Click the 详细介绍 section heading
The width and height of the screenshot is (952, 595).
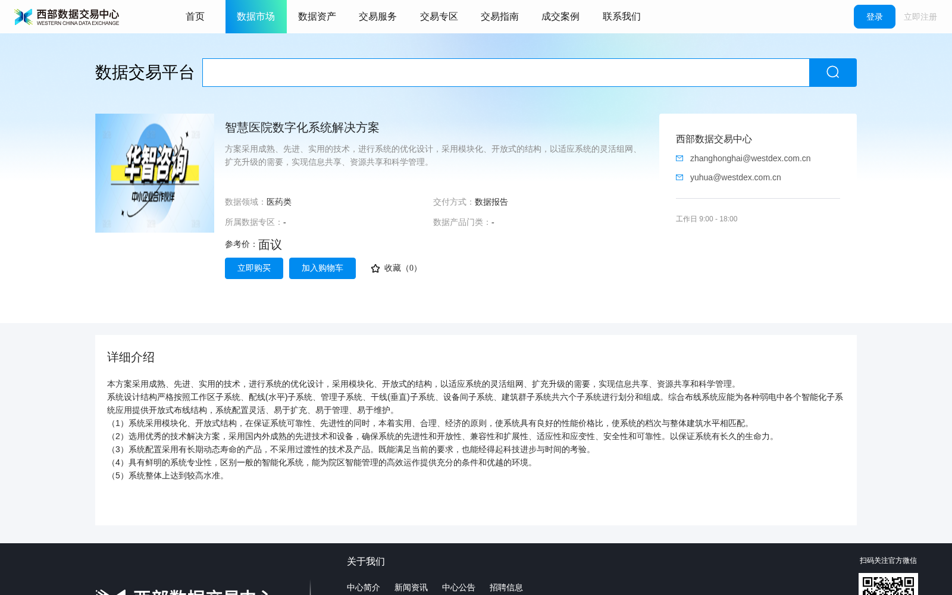[131, 357]
